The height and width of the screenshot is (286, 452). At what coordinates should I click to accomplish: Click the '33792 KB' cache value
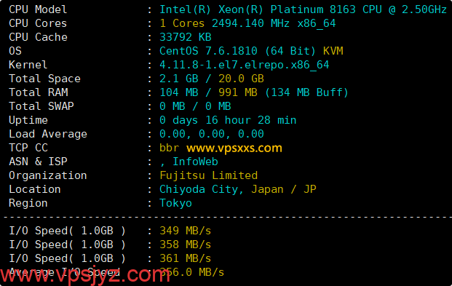pos(186,37)
